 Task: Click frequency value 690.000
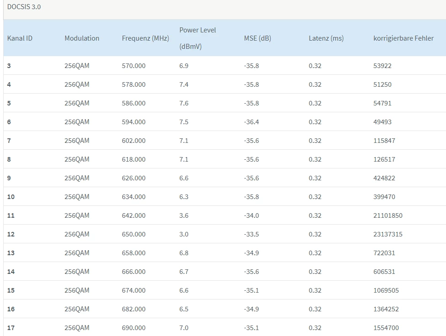click(134, 328)
